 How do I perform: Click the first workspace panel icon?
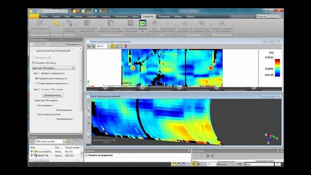click(33, 44)
